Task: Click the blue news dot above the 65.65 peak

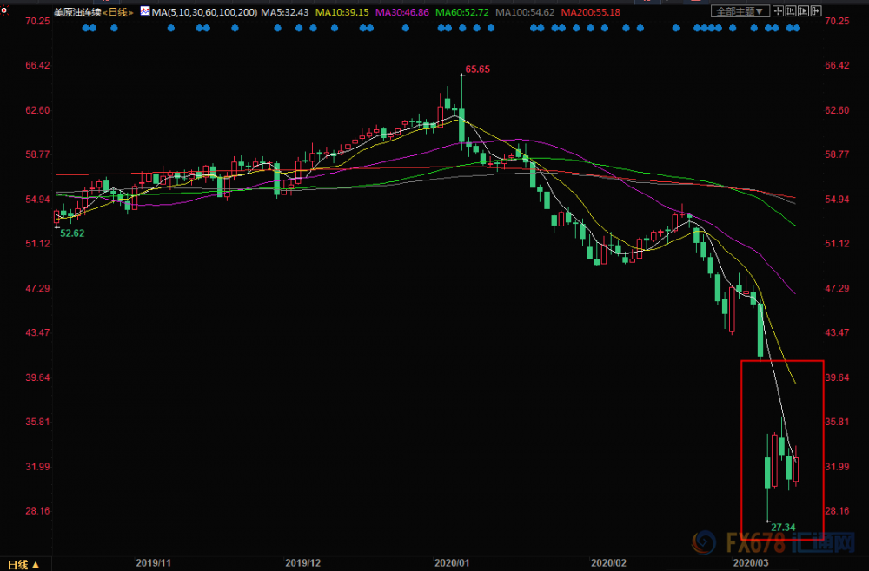Action: click(463, 28)
